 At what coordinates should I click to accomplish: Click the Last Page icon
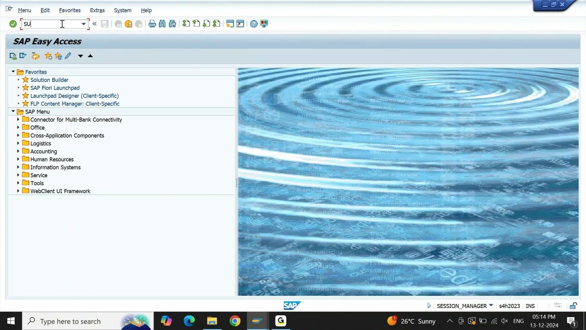[x=216, y=24]
